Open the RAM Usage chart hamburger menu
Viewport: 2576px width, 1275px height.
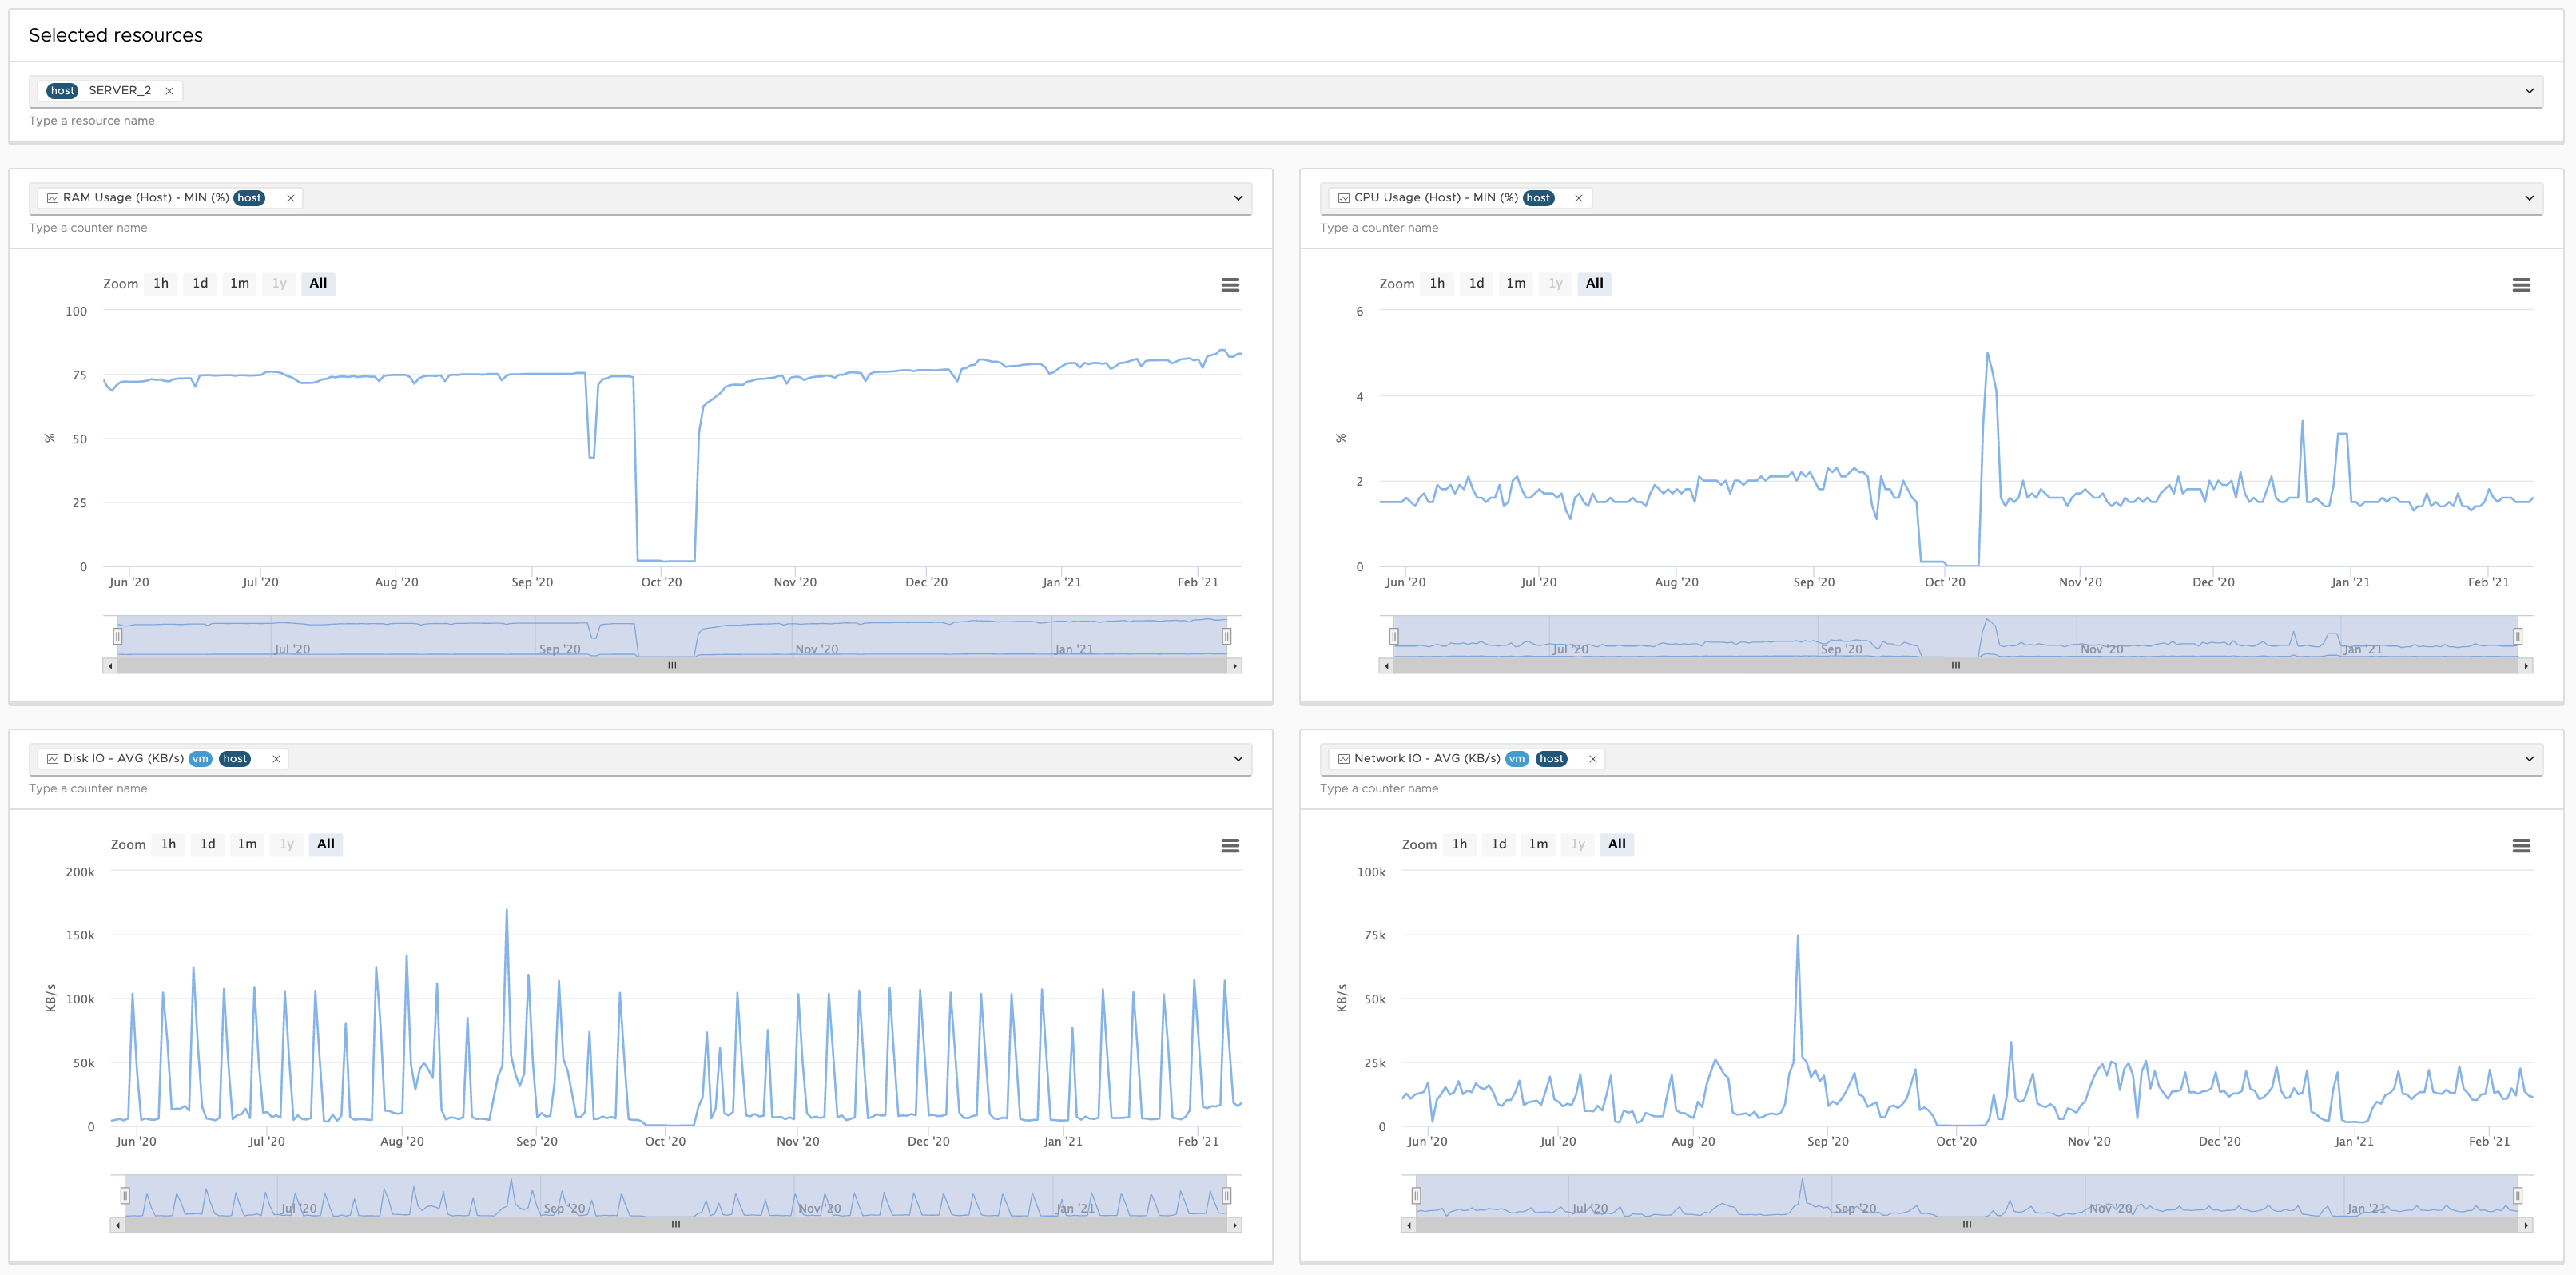(x=1230, y=285)
